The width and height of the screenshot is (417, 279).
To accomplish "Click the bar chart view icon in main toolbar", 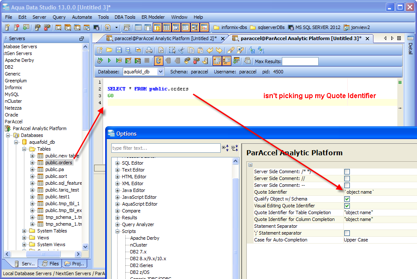I will coord(204,27).
